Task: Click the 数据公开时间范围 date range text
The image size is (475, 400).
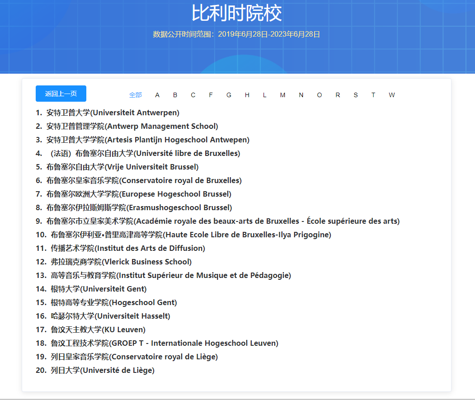Action: [x=236, y=34]
